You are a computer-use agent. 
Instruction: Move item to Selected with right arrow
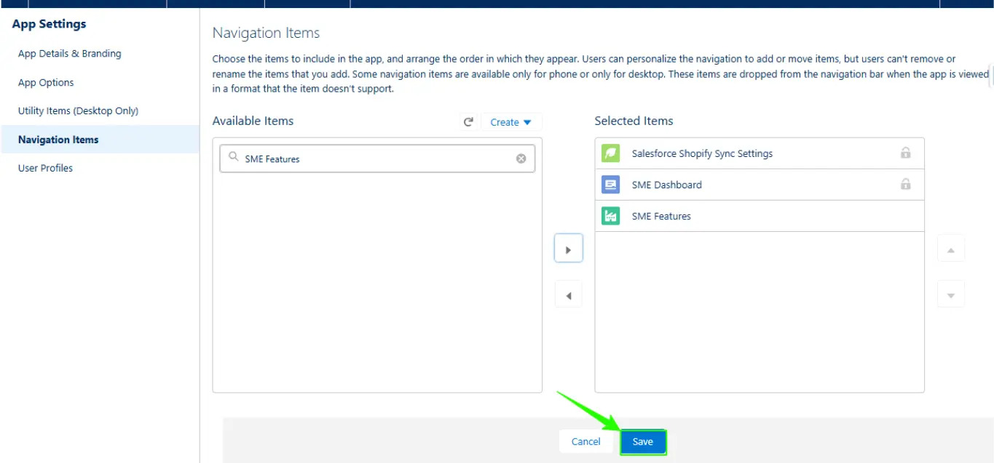coord(568,249)
